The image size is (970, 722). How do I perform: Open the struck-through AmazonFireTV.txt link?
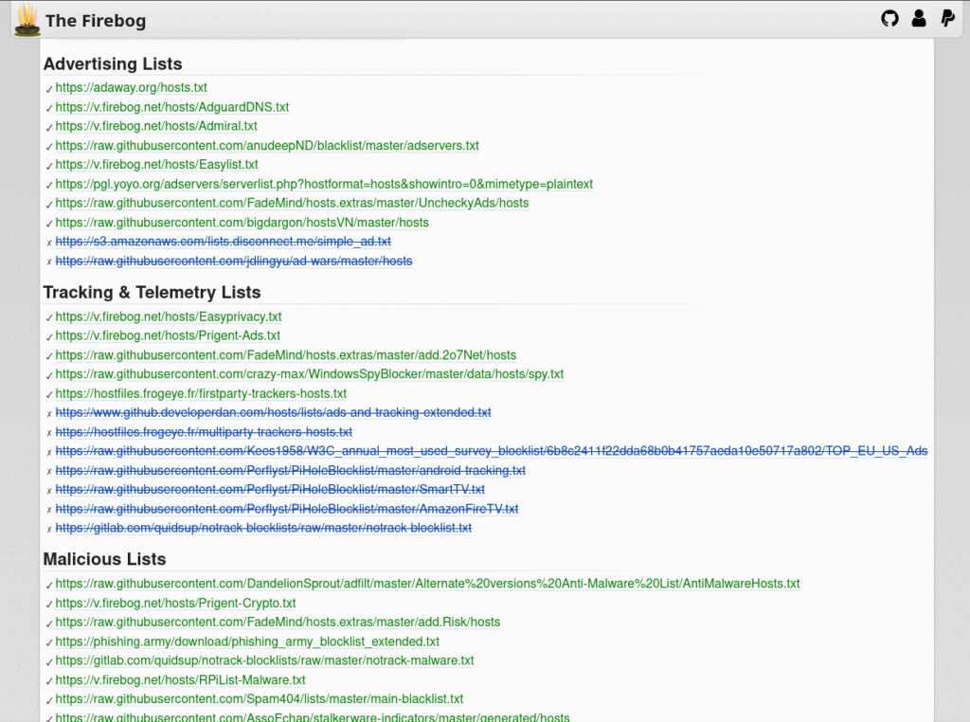click(x=286, y=509)
